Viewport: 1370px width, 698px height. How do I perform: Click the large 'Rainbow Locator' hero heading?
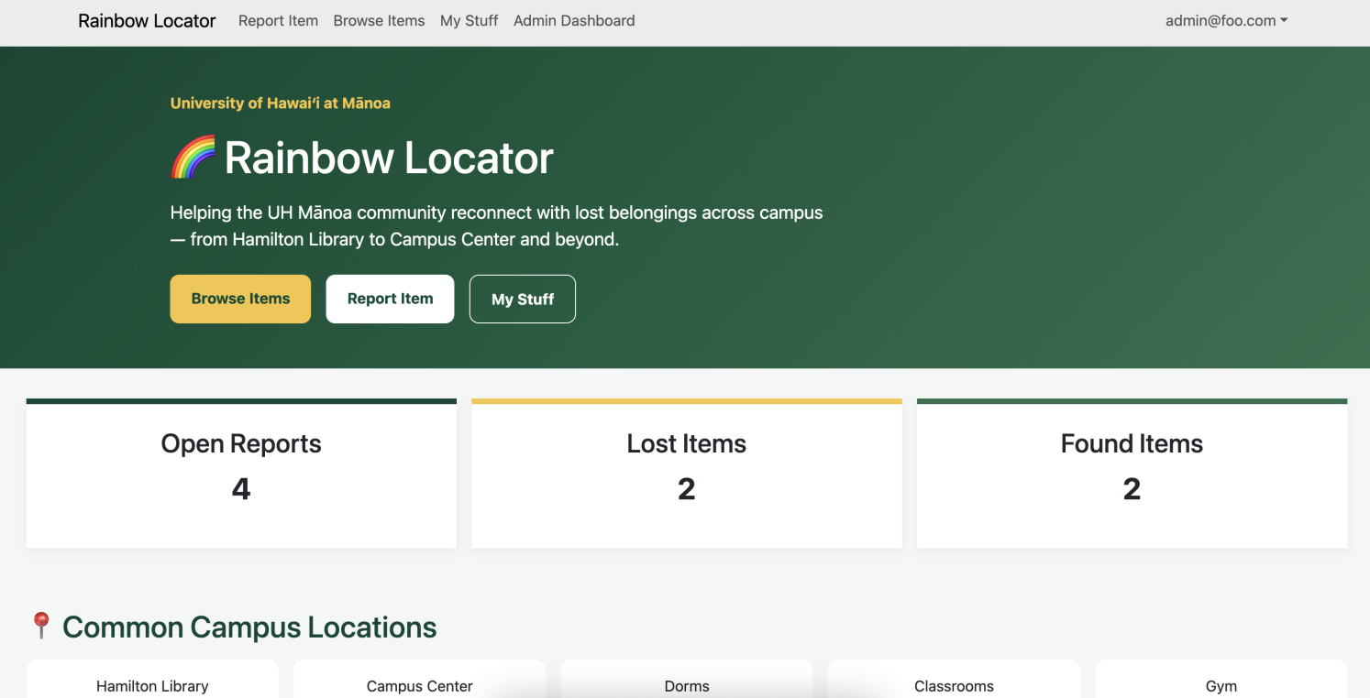[389, 158]
